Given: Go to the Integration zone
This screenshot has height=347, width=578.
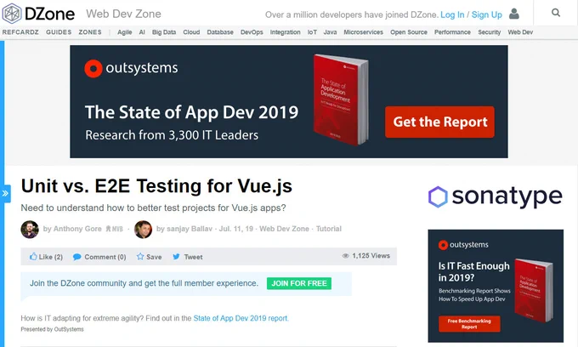Looking at the screenshot, I should (286, 32).
